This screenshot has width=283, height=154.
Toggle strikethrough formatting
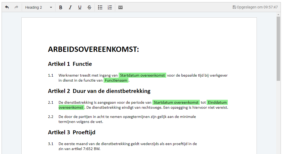[x=89, y=7]
